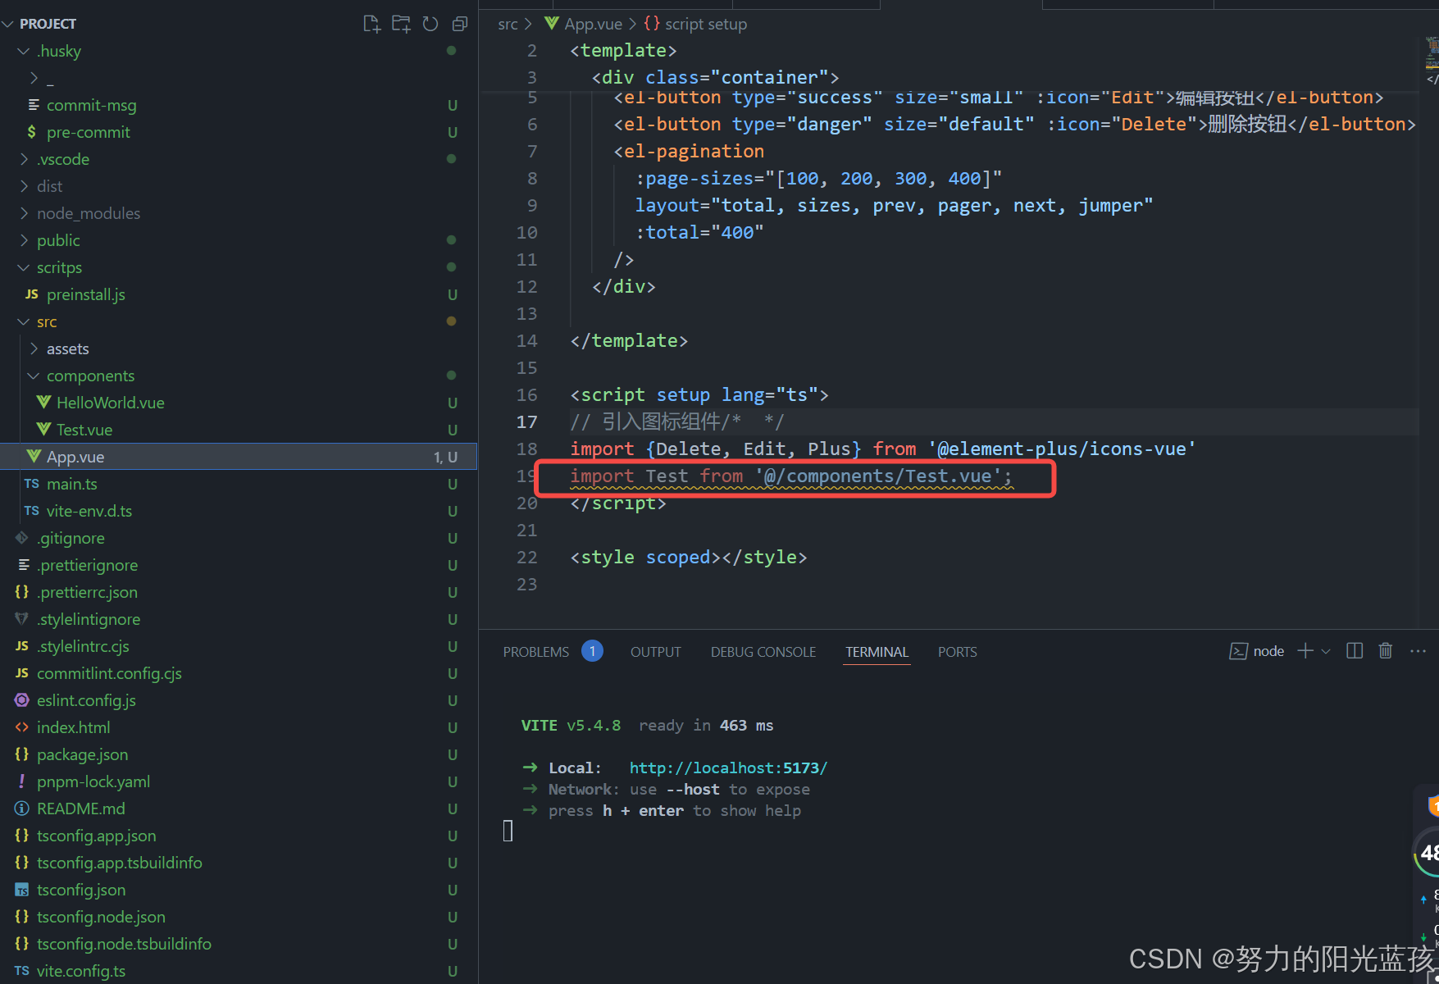
Task: Open preinstall.js in scritps folder
Action: [x=85, y=294]
